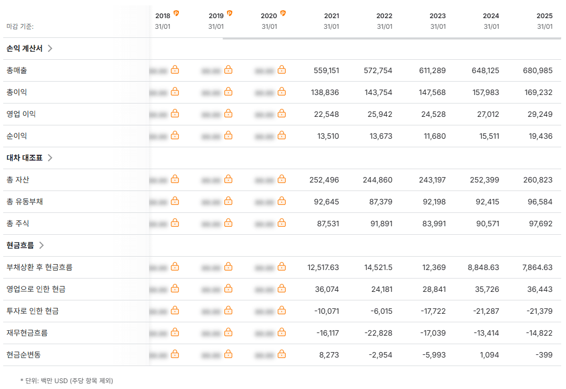
Task: Unlock 2019 총매출 lock icon
Action: (228, 70)
